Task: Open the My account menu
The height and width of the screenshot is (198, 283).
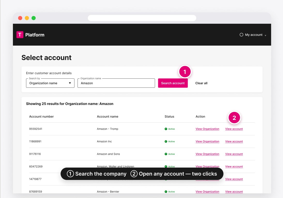Action: click(253, 35)
